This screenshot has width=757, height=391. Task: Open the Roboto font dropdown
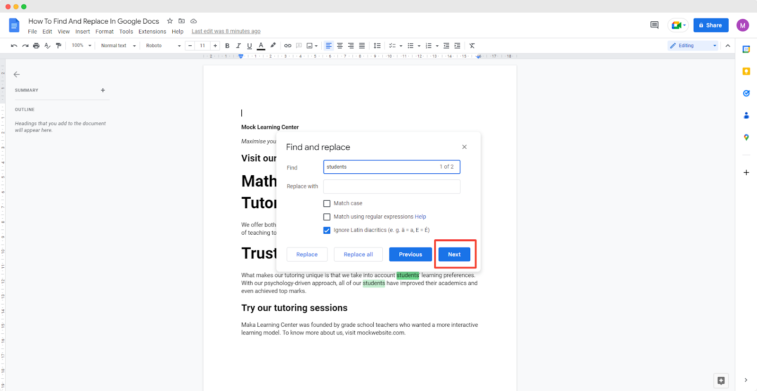163,46
